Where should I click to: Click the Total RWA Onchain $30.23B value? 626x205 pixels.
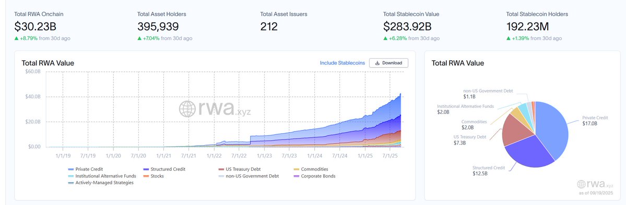(35, 27)
